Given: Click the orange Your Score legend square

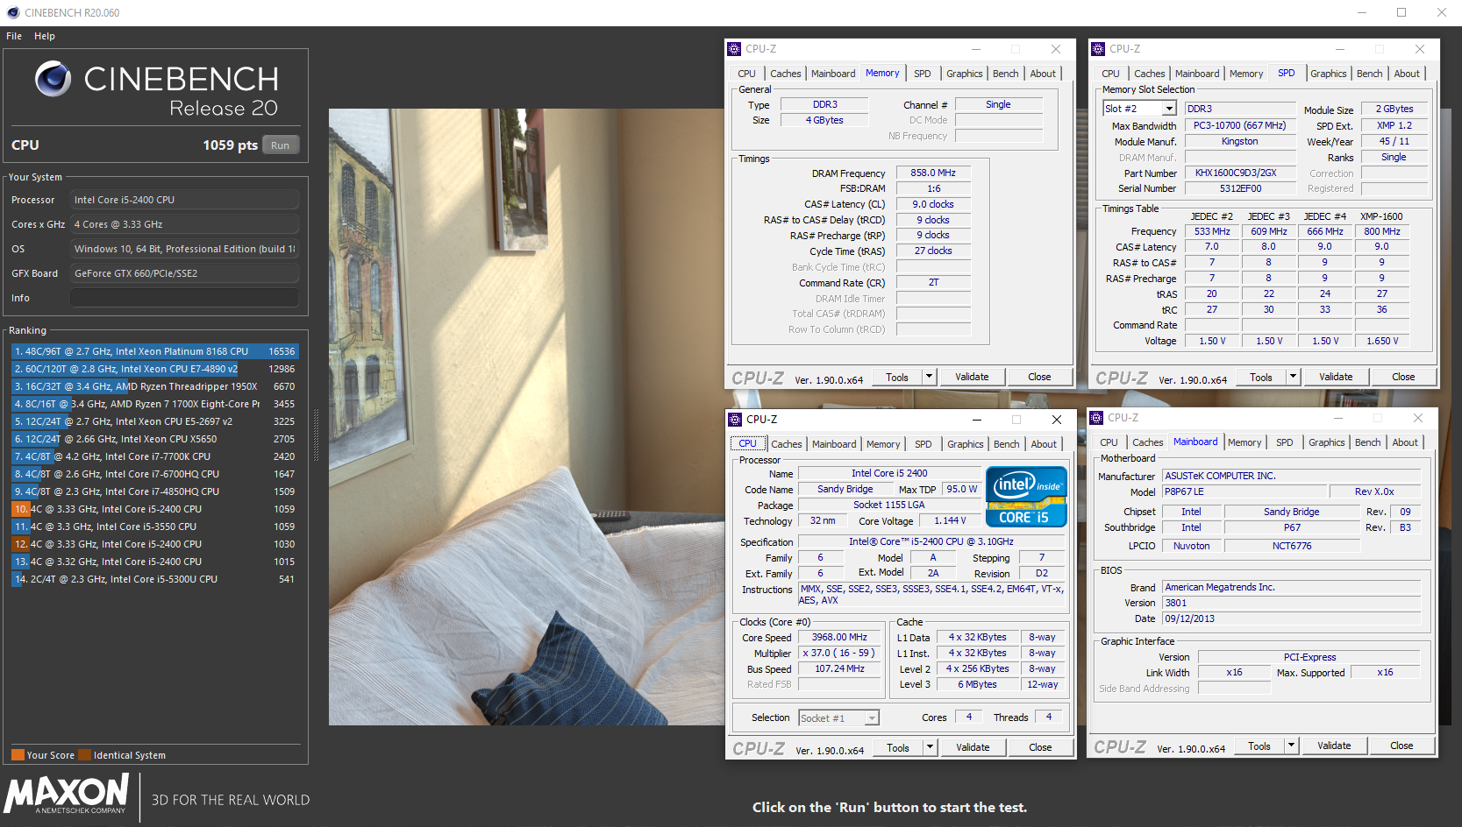Looking at the screenshot, I should pyautogui.click(x=18, y=755).
